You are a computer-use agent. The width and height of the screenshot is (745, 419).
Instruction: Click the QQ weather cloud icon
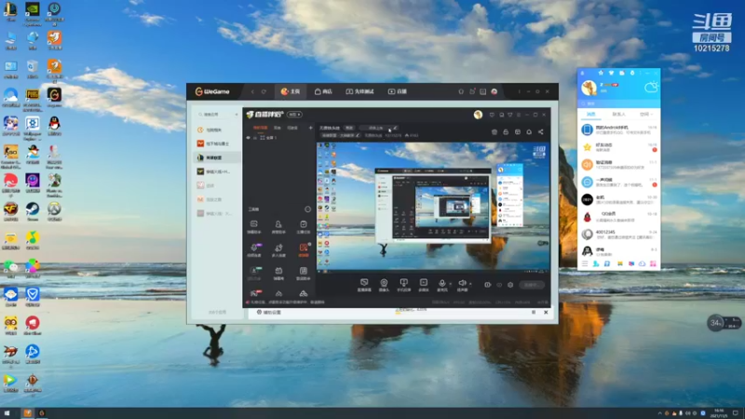pos(650,87)
